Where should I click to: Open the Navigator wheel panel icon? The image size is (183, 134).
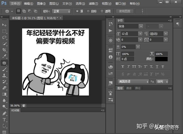click(x=110, y=40)
